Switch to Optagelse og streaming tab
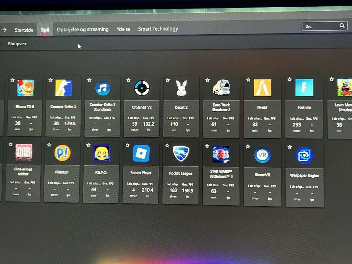Image resolution: width=352 pixels, height=264 pixels. tap(82, 29)
